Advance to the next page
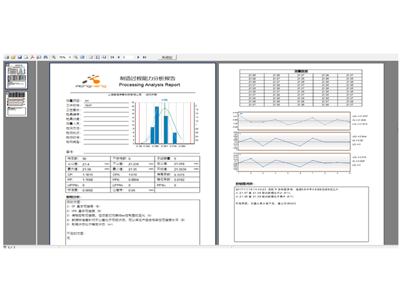Viewport: 401px width, 291px height. (138, 57)
